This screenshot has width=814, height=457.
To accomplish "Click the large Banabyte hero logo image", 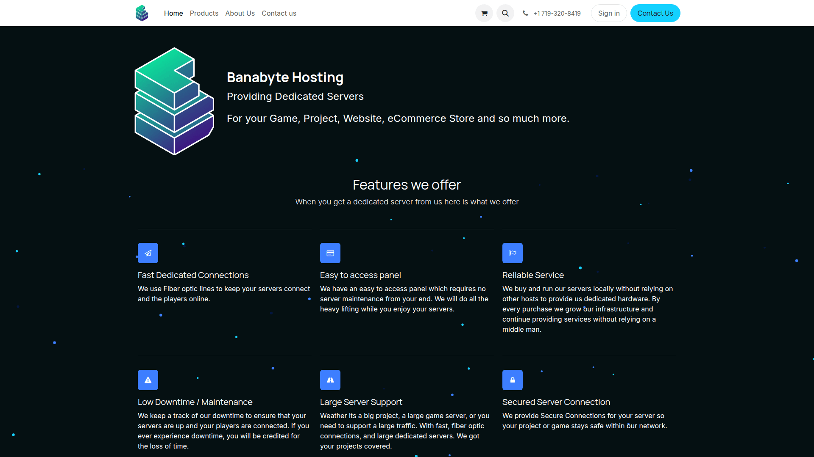I will pos(174,101).
